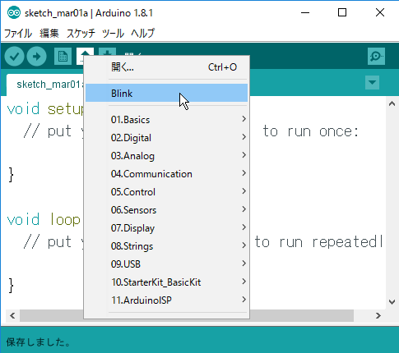Expand the 06.Sensors examples submenu
This screenshot has height=353, width=399.
coord(166,210)
